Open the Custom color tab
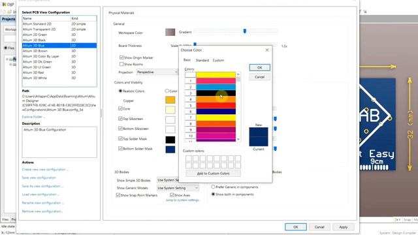This screenshot has width=418, height=235. [218, 60]
